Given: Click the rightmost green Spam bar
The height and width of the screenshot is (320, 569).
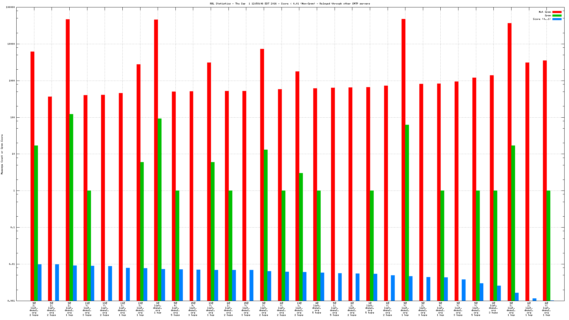Looking at the screenshot, I should [x=548, y=245].
